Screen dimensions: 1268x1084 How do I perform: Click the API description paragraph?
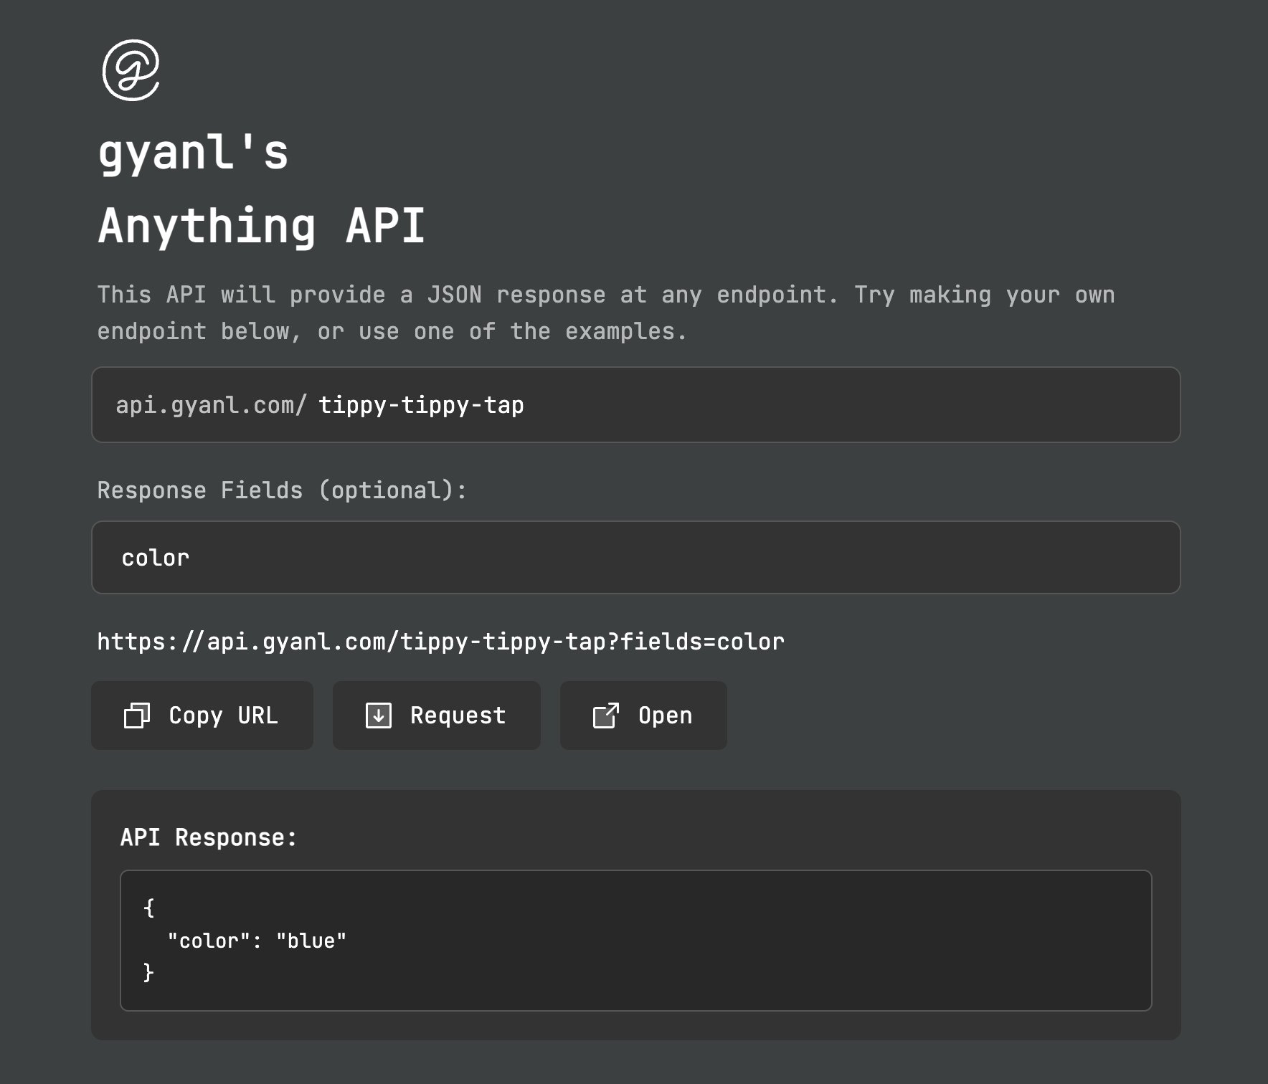tap(606, 313)
